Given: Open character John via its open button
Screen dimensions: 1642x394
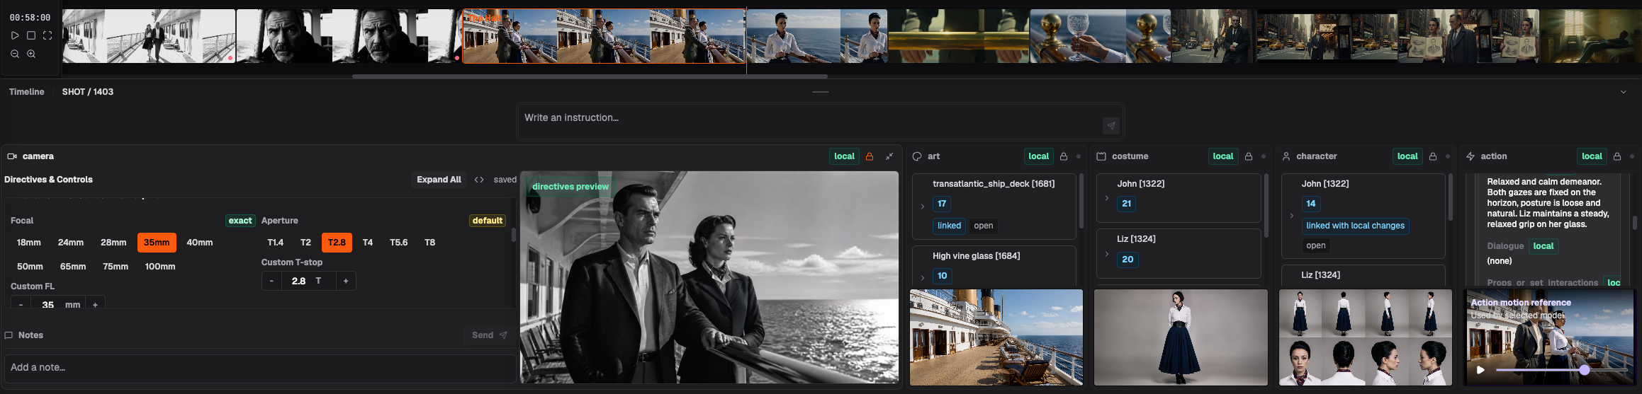Looking at the screenshot, I should [x=1316, y=245].
